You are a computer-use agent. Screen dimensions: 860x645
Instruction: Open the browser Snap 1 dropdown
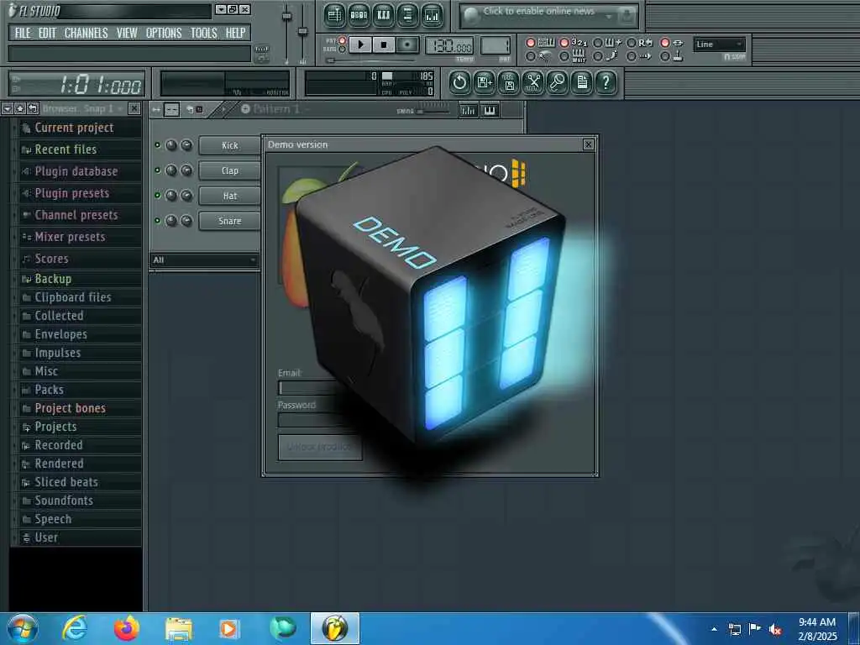click(x=83, y=108)
